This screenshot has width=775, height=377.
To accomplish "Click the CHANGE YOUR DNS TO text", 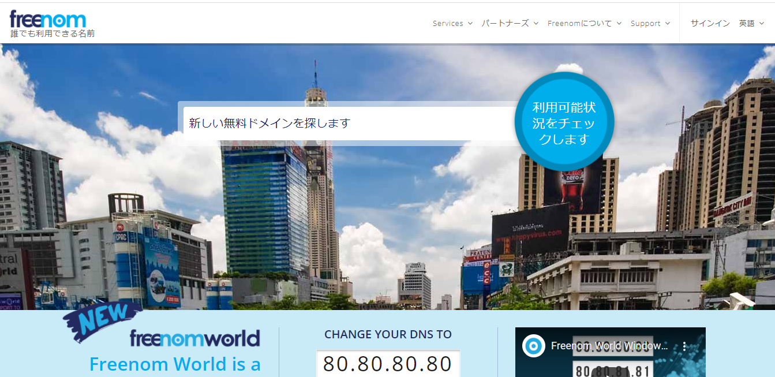I will coord(388,334).
